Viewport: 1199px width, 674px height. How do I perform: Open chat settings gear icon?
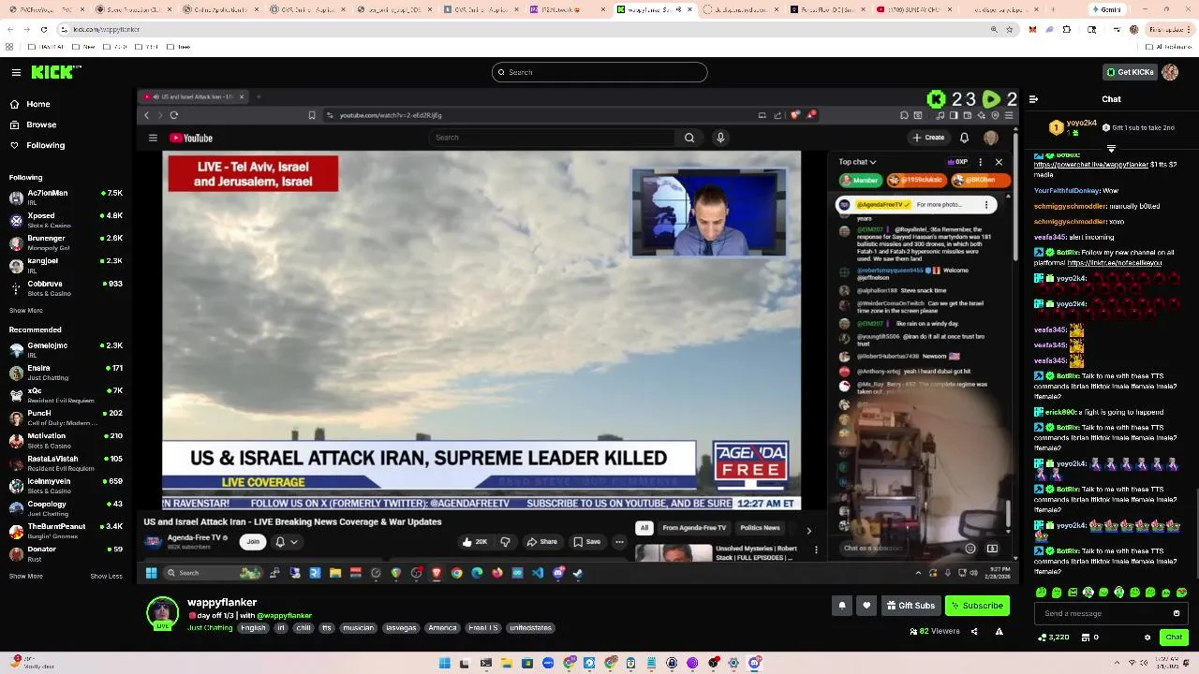tap(1147, 637)
